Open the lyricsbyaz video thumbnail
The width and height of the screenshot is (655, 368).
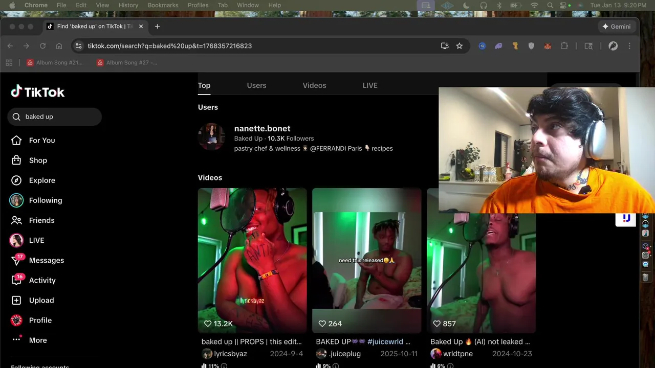click(252, 261)
